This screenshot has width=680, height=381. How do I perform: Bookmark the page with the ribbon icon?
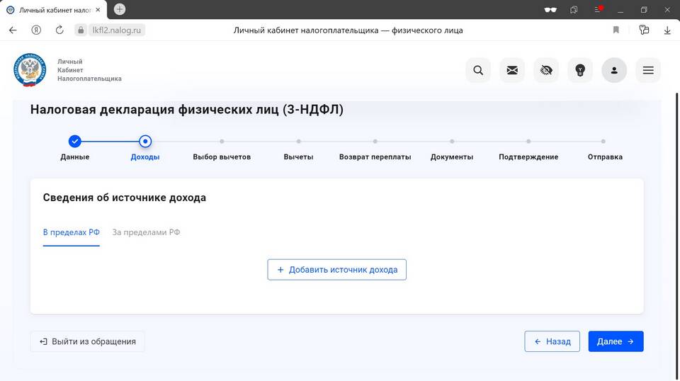tap(616, 30)
